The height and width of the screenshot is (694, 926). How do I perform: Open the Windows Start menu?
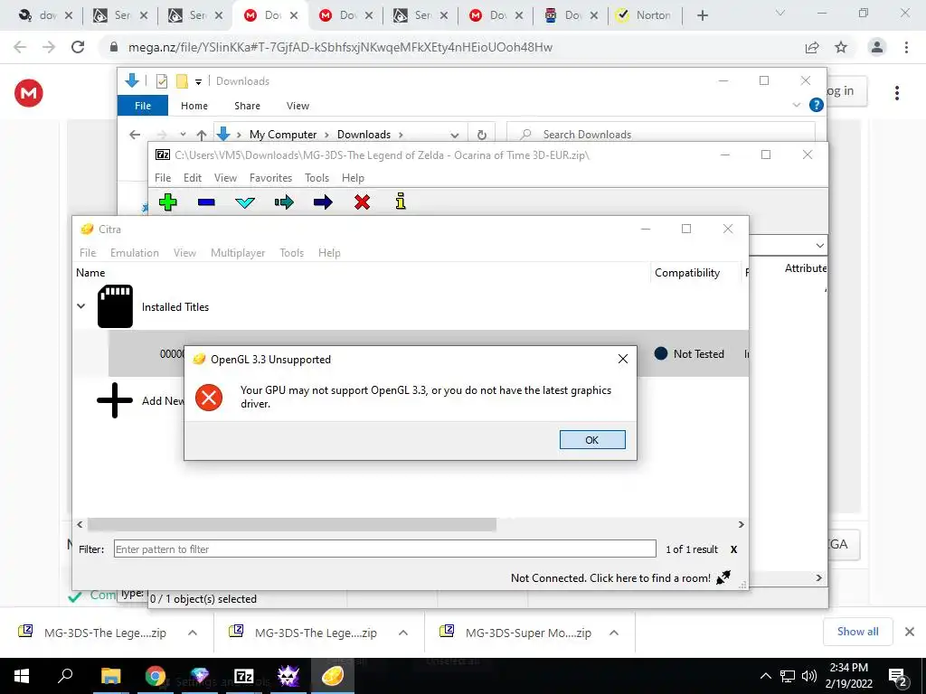[22, 676]
